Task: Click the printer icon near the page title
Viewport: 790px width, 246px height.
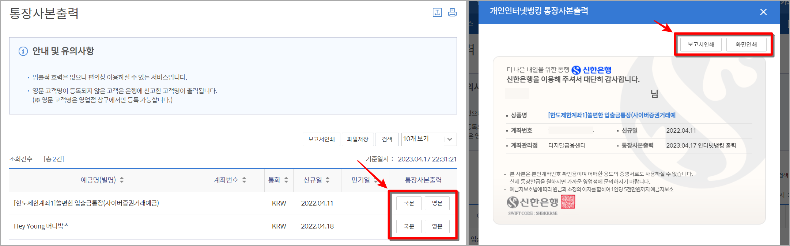Action: click(x=452, y=12)
